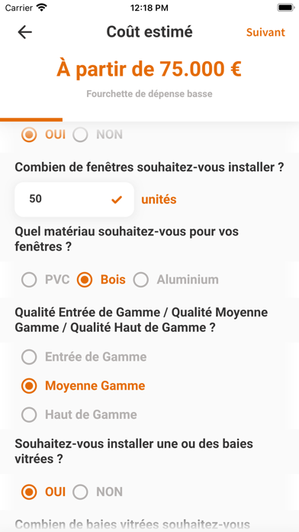Select Aluminium for the window material
The image size is (299, 532).
pos(175,280)
